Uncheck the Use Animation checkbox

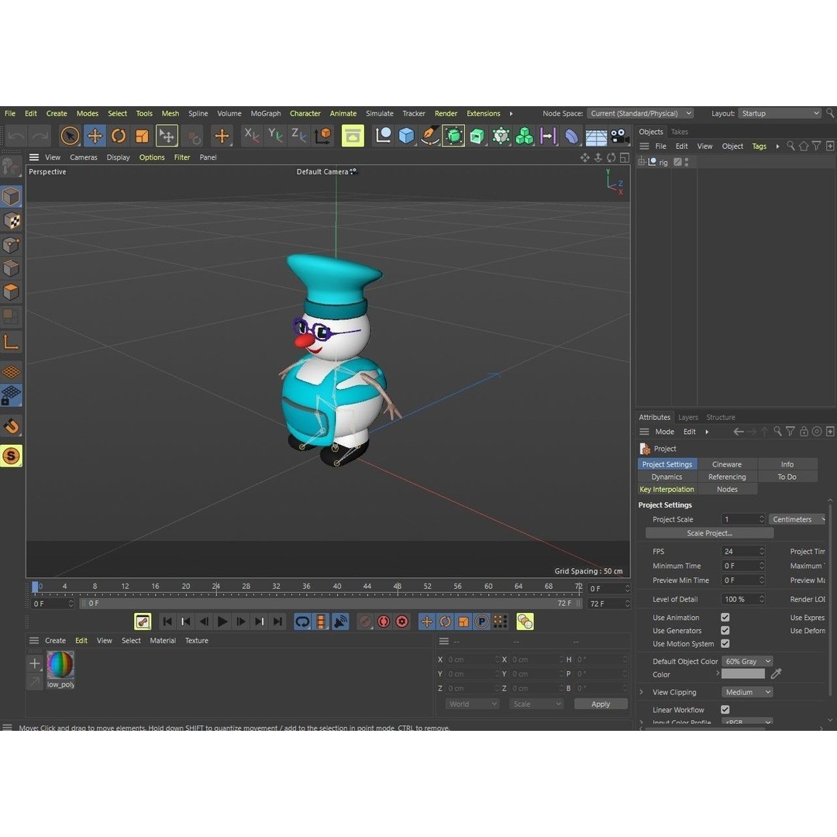725,617
